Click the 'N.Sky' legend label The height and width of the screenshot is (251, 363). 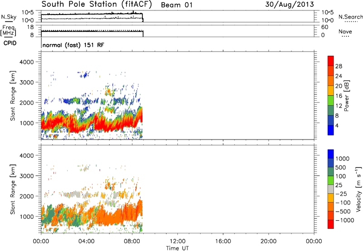click(x=9, y=17)
